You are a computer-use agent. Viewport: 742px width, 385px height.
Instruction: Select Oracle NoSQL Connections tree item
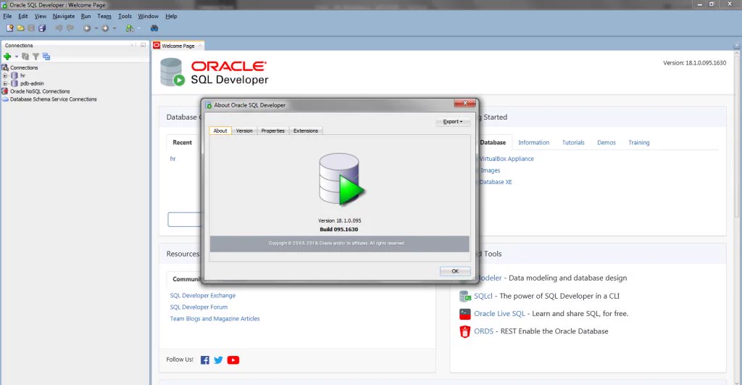tap(40, 91)
